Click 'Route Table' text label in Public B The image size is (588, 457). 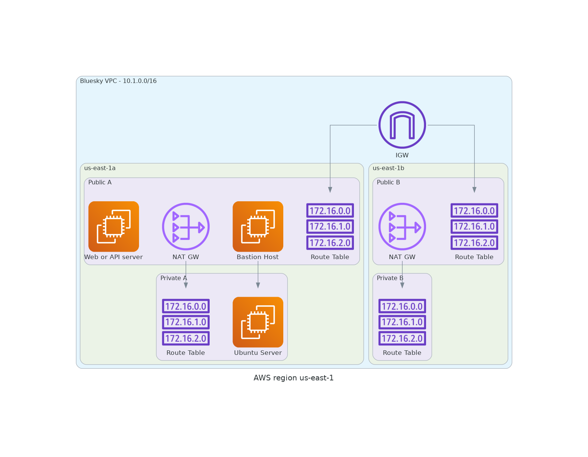[474, 257]
